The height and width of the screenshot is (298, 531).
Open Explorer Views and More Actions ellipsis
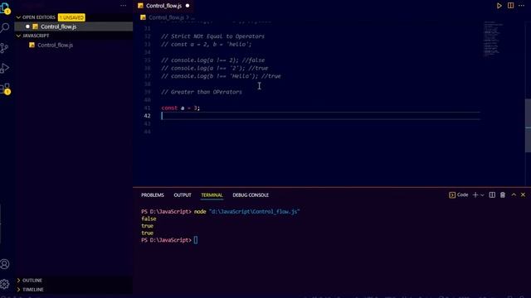pos(124,6)
